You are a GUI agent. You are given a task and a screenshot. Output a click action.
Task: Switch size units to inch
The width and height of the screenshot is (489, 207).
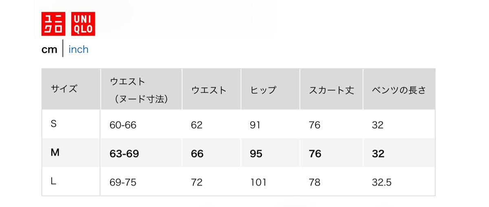(78, 50)
